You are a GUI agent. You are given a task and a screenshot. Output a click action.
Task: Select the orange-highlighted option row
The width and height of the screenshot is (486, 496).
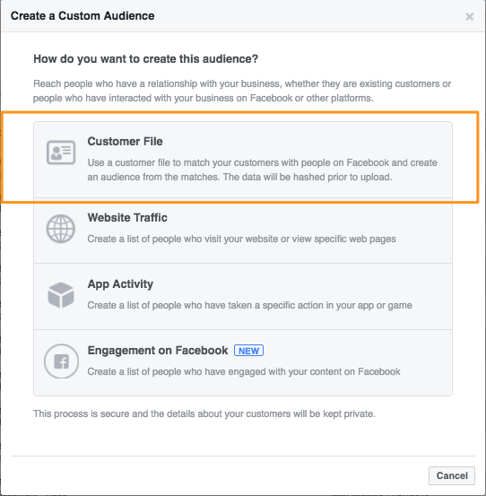pos(243,160)
